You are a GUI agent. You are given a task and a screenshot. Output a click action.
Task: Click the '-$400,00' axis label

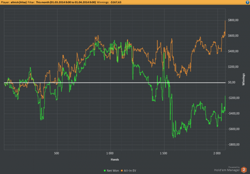click(x=233, y=113)
